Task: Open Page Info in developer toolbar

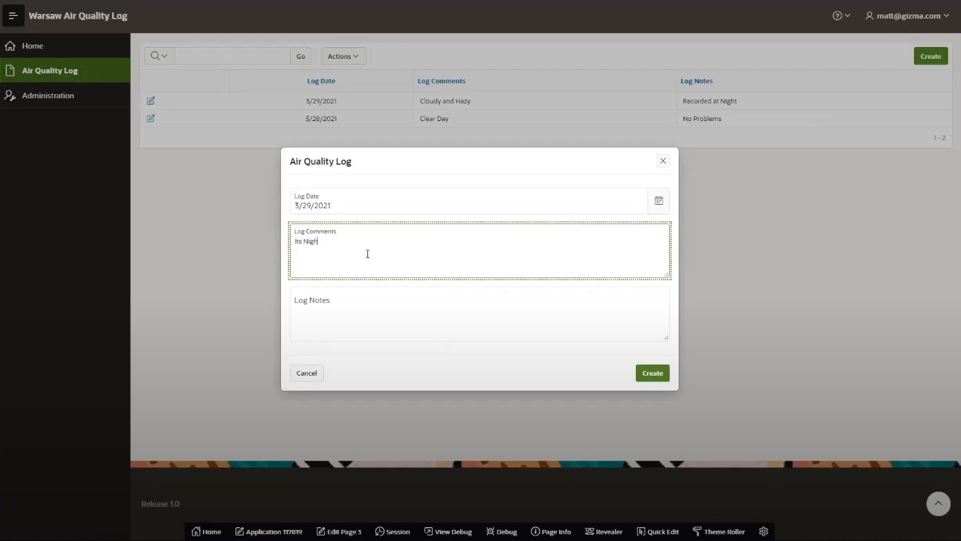Action: click(551, 531)
